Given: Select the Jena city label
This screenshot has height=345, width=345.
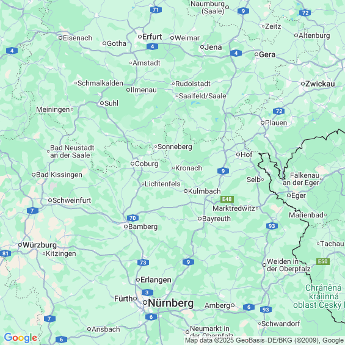Looking at the screenshot, I should (213, 47).
